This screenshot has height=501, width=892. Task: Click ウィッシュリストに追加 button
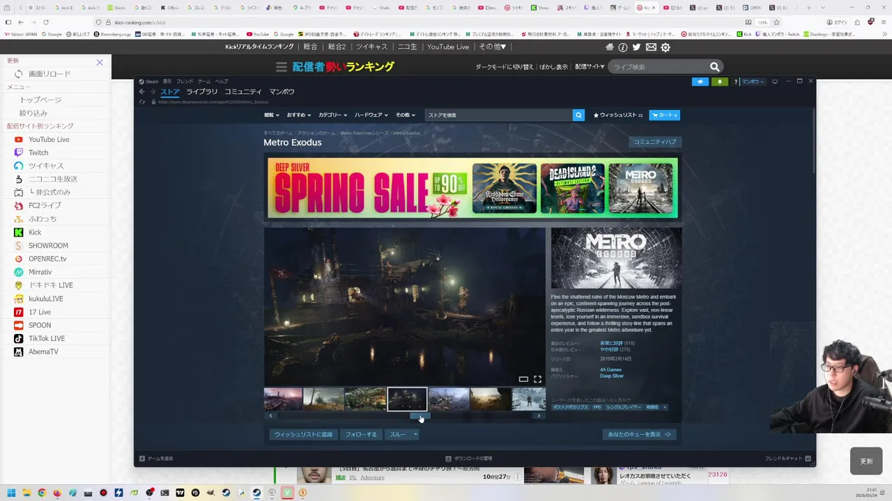(303, 434)
